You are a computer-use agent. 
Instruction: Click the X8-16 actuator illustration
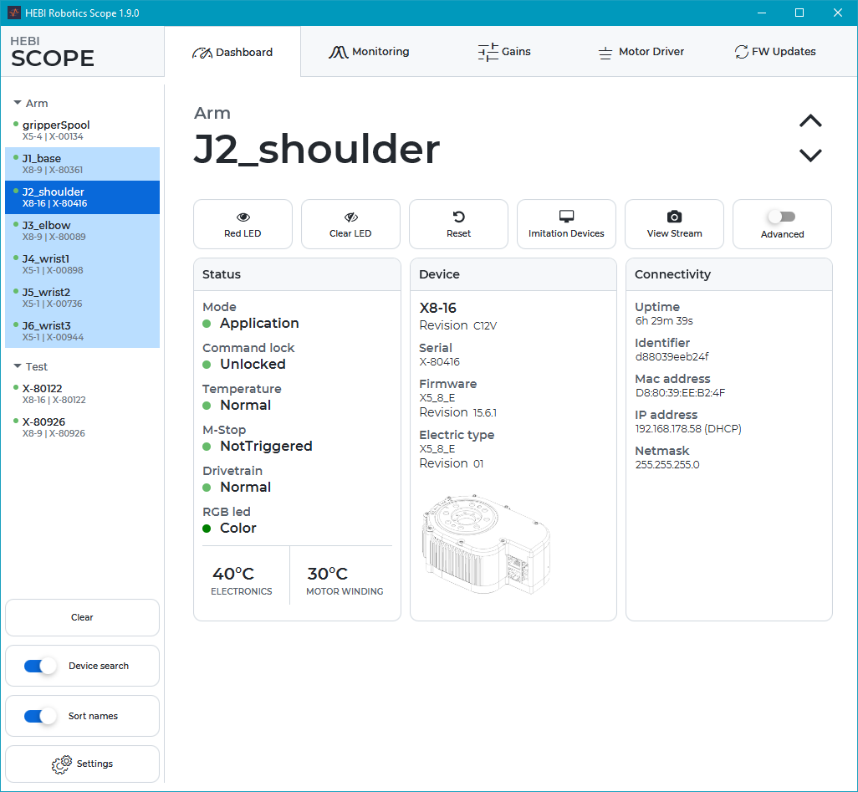point(485,542)
